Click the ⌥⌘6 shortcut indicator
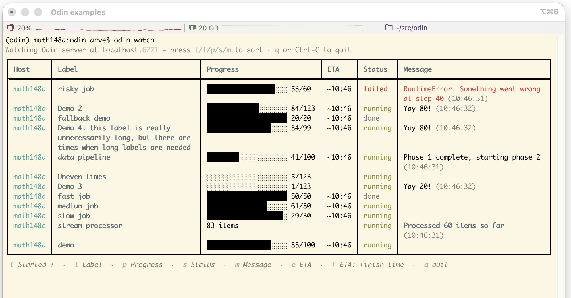This screenshot has height=298, width=571. [x=549, y=12]
